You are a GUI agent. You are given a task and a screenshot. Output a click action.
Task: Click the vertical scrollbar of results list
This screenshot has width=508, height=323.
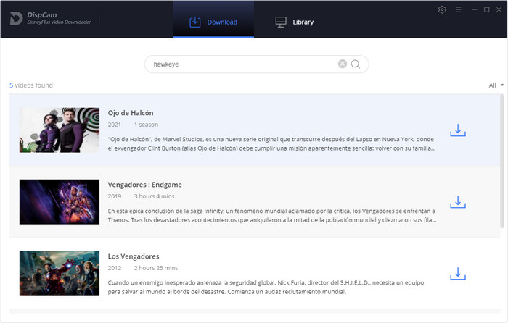(x=502, y=161)
